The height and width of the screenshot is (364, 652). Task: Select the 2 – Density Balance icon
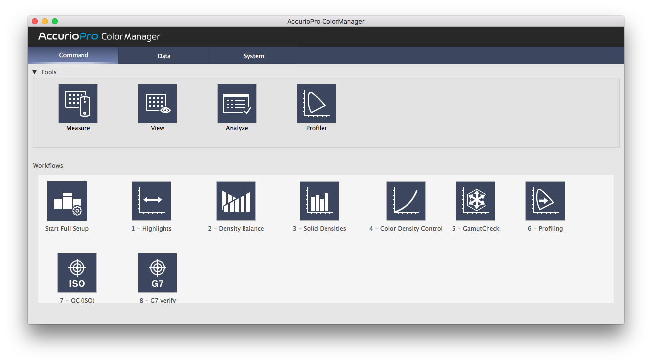click(x=236, y=201)
